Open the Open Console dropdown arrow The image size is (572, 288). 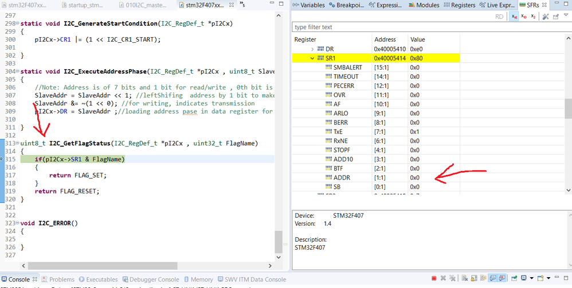coord(549,278)
